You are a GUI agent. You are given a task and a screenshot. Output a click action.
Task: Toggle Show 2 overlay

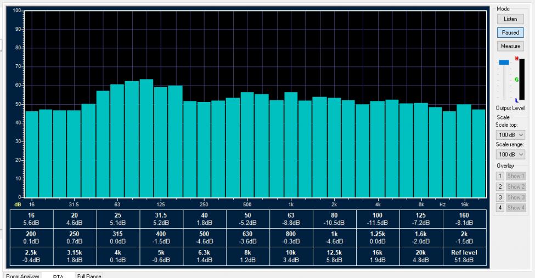[515, 186]
